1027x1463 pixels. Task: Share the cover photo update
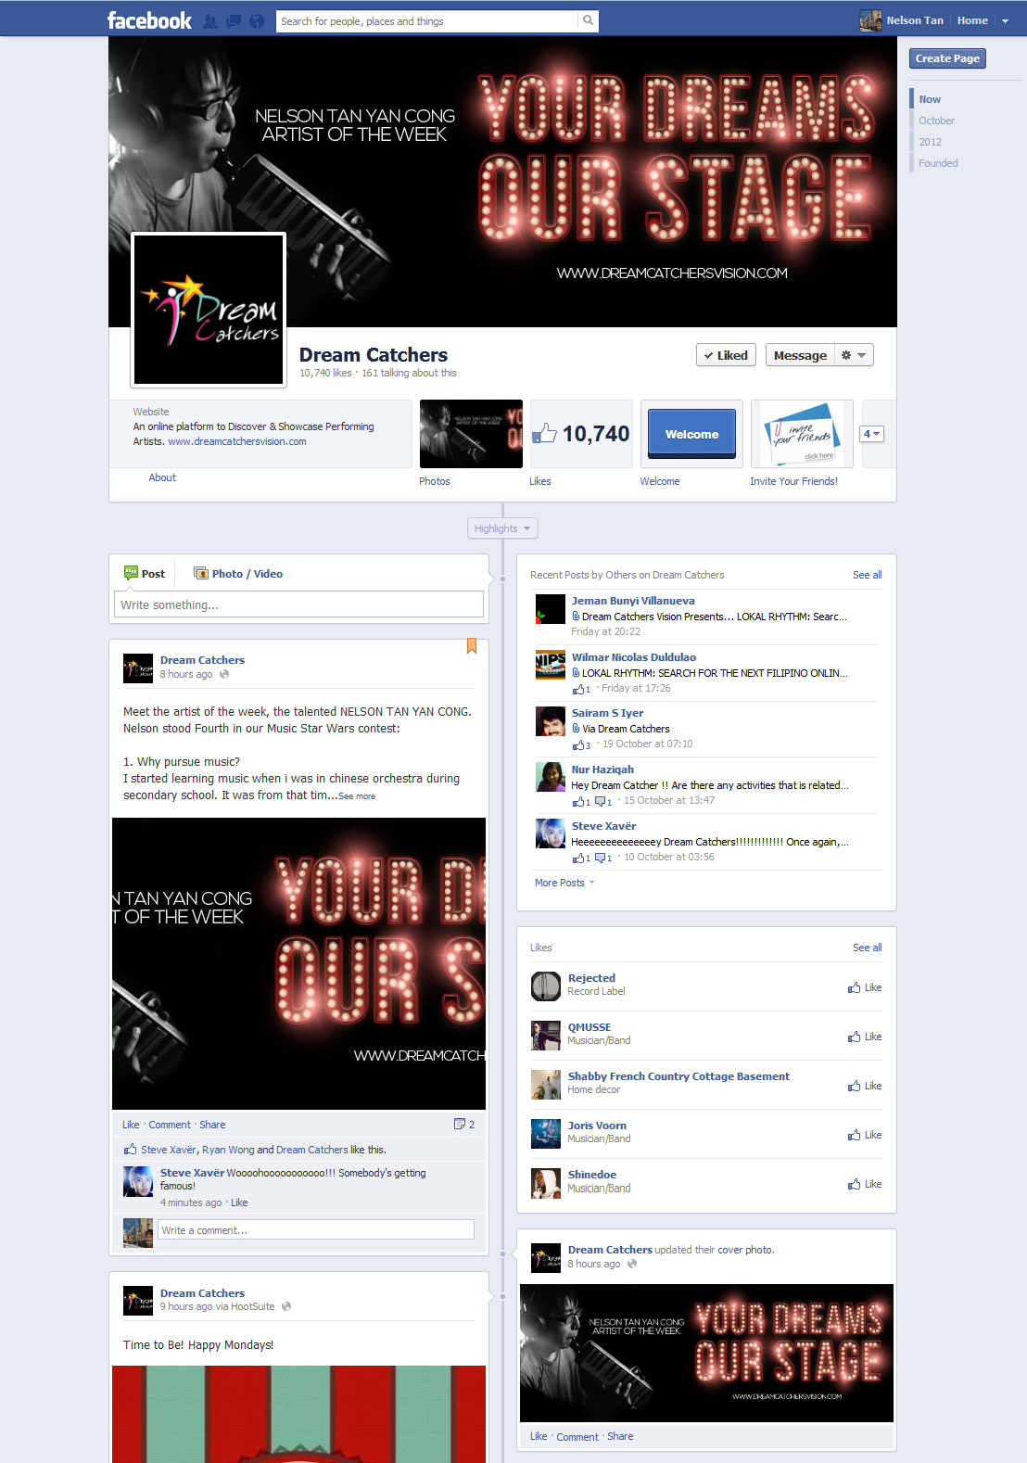click(620, 1436)
